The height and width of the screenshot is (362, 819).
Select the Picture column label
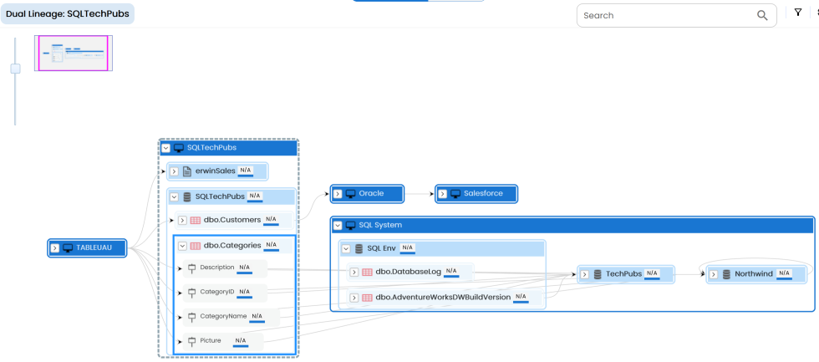211,341
